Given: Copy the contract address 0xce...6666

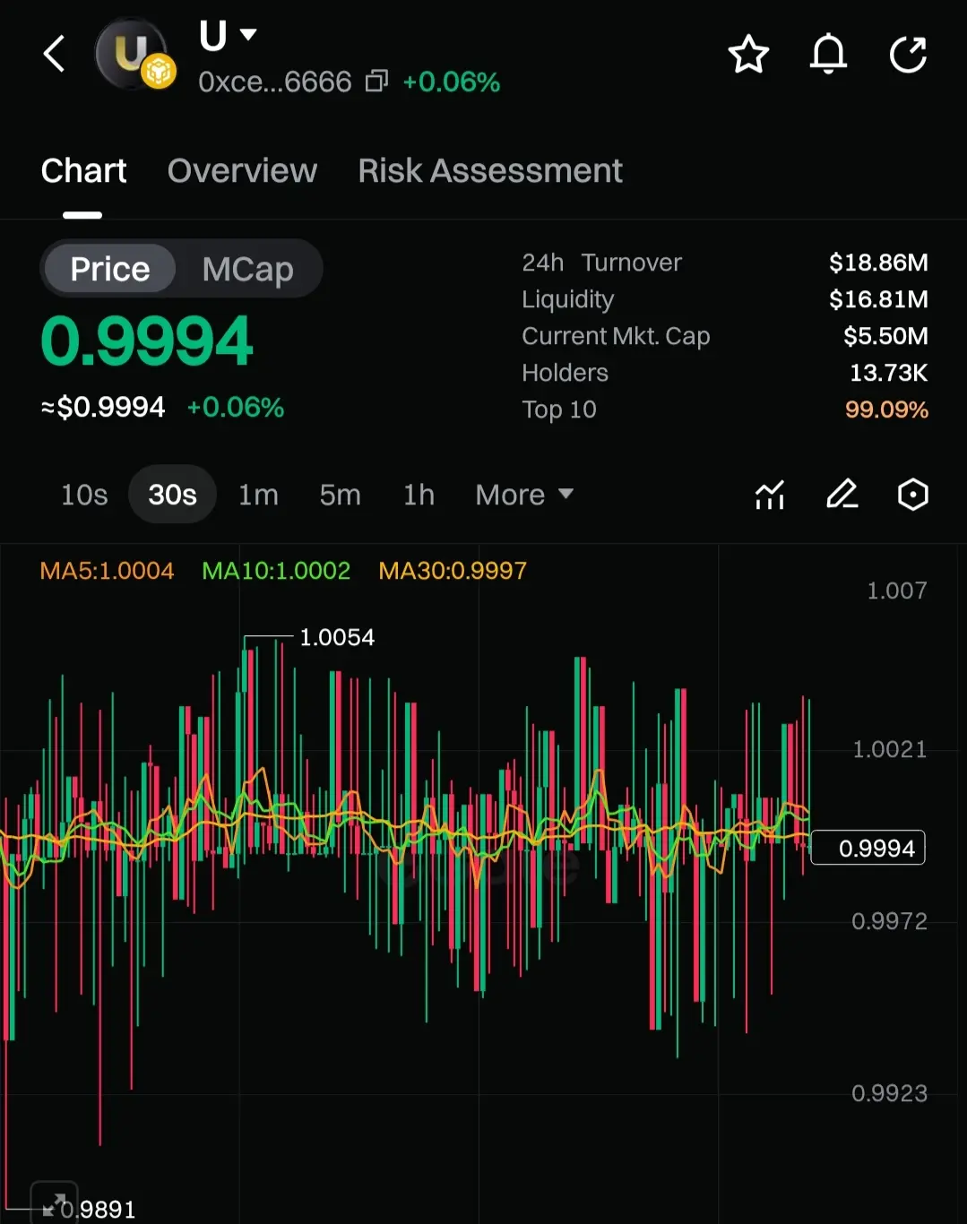Looking at the screenshot, I should [x=376, y=82].
